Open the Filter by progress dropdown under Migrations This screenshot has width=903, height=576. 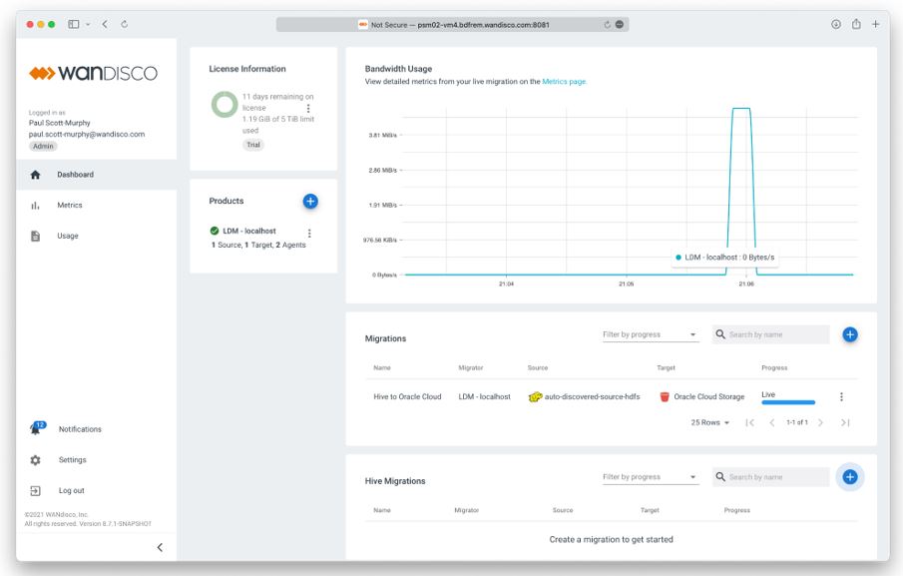[650, 334]
